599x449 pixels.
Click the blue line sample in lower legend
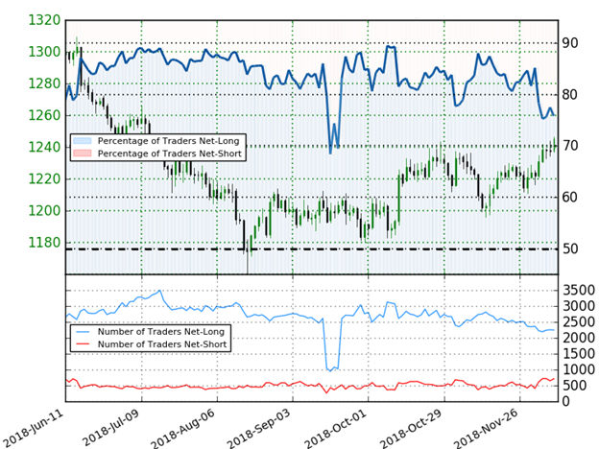tap(83, 332)
